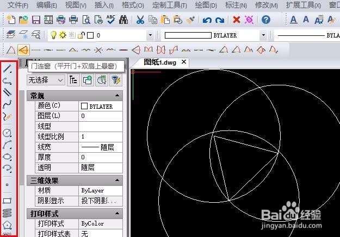340x237 pixels.
Task: Collapse the 常规 section
Action: (117, 95)
